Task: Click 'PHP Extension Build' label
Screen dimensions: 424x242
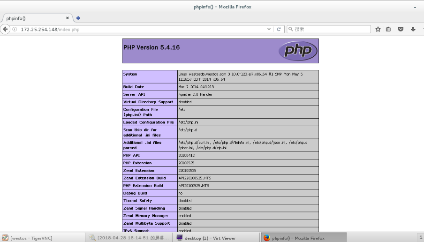Action: point(143,186)
